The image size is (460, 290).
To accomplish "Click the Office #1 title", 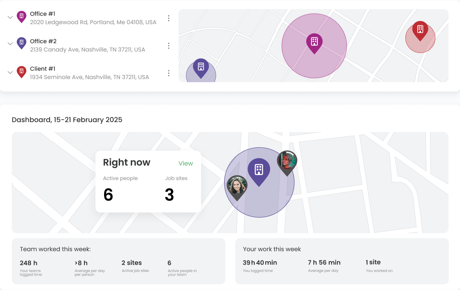I will pyautogui.click(x=43, y=14).
